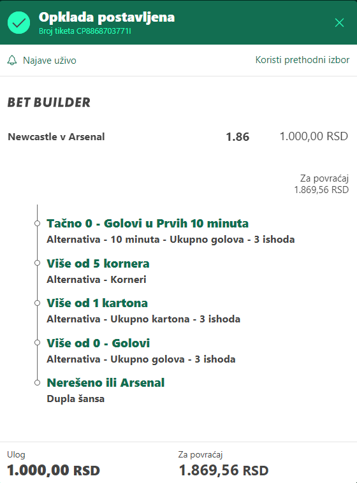This screenshot has height=483, width=357.
Task: Select Više od 0 - Golovi selection
Action: (98, 343)
